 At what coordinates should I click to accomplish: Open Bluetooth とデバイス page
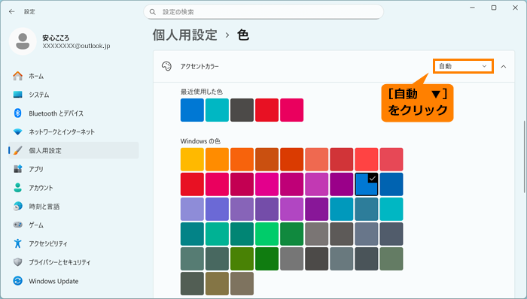click(74, 113)
